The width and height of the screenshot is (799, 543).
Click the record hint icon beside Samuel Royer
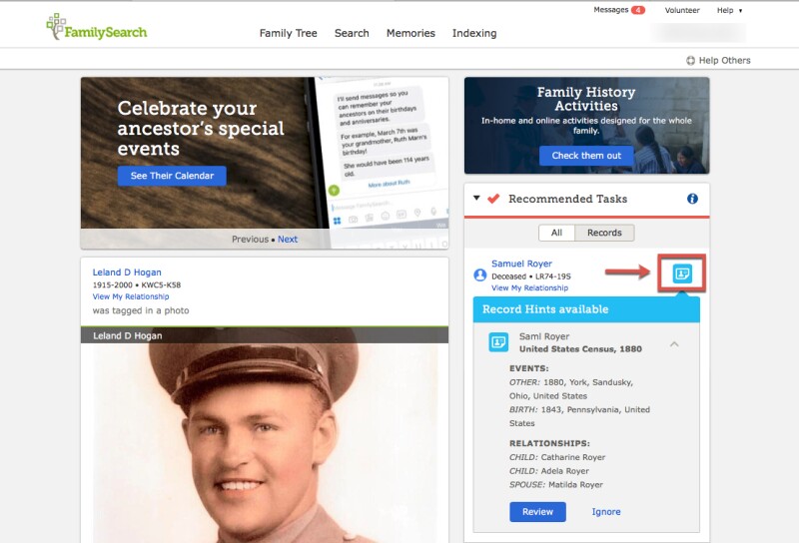[x=682, y=273]
